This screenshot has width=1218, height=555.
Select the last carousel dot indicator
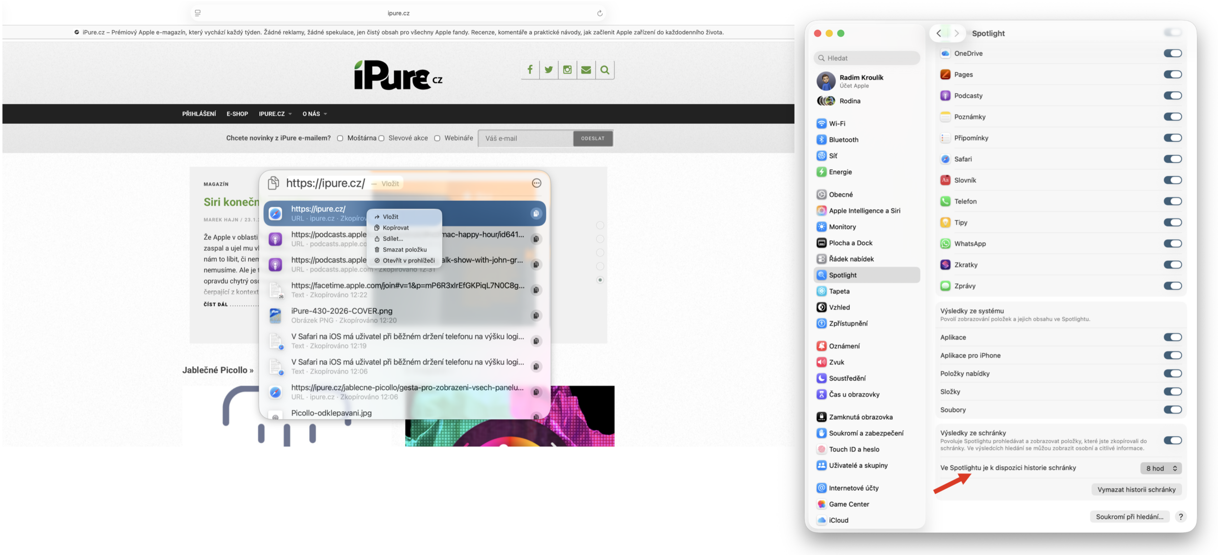tap(600, 280)
